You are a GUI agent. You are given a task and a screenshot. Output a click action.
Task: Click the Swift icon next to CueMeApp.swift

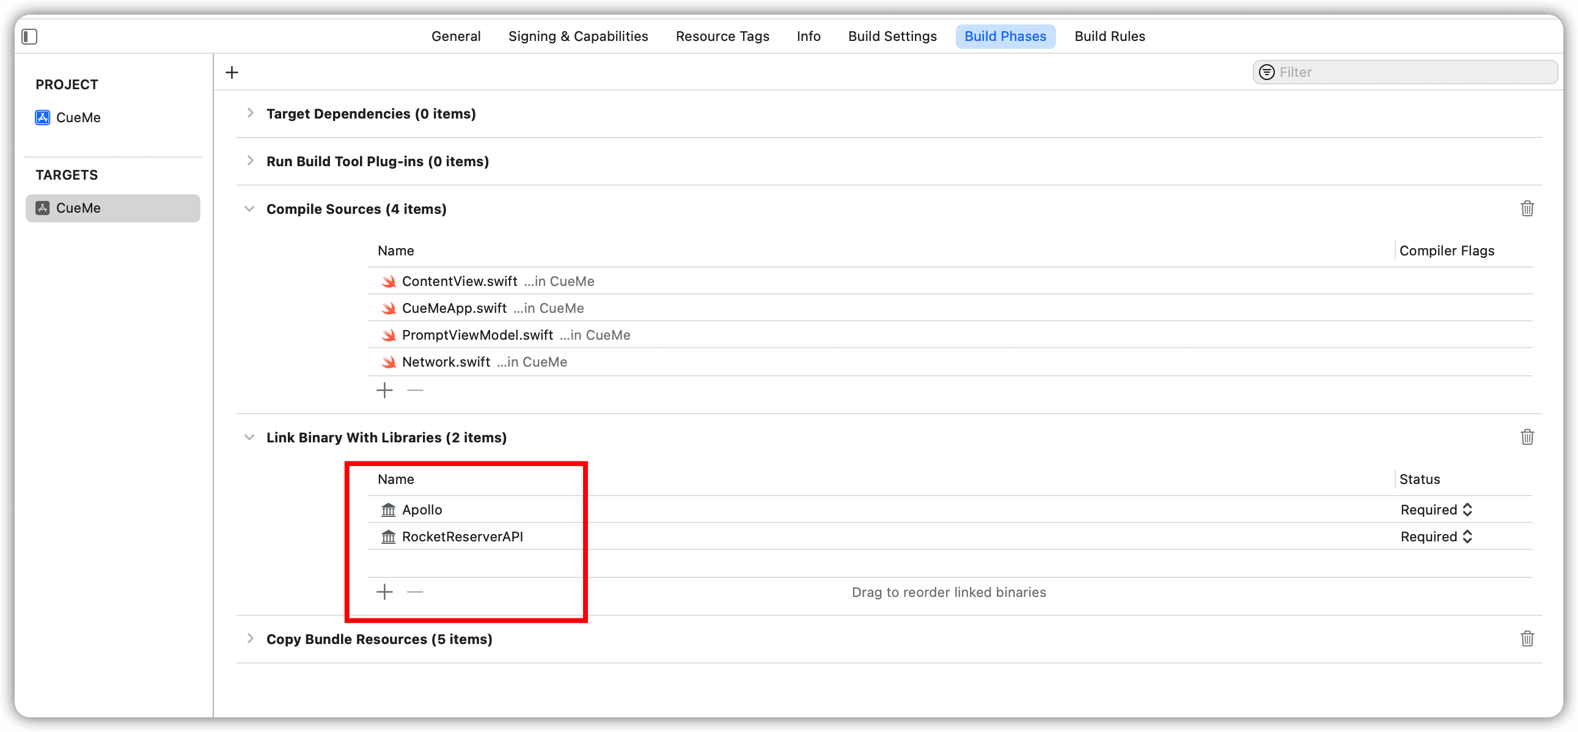pos(388,309)
